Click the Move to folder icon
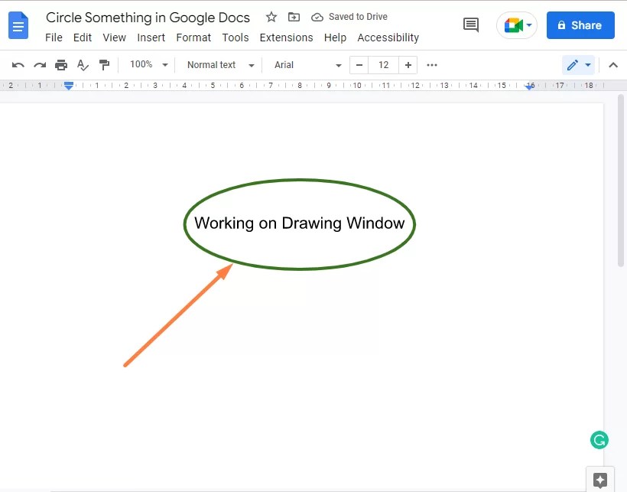This screenshot has height=492, width=627. pyautogui.click(x=294, y=16)
